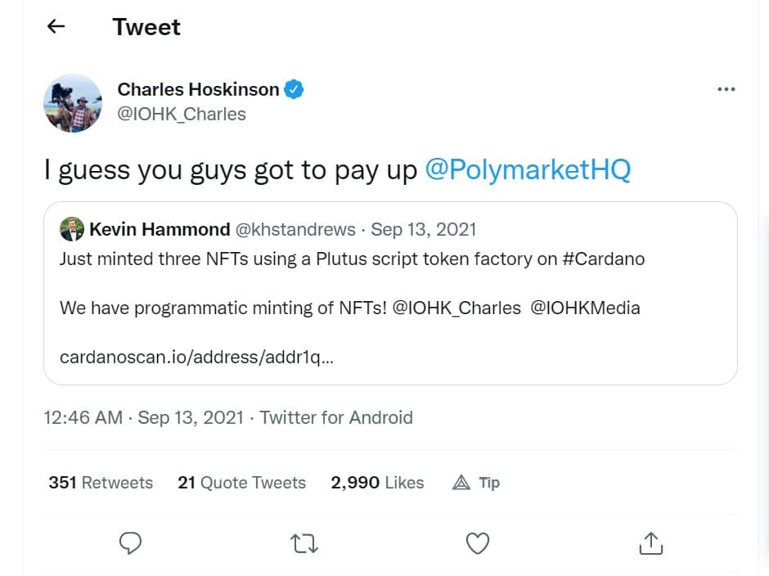Viewport: 769px width, 576px height.
Task: Click the reply speech bubble icon
Action: [131, 542]
